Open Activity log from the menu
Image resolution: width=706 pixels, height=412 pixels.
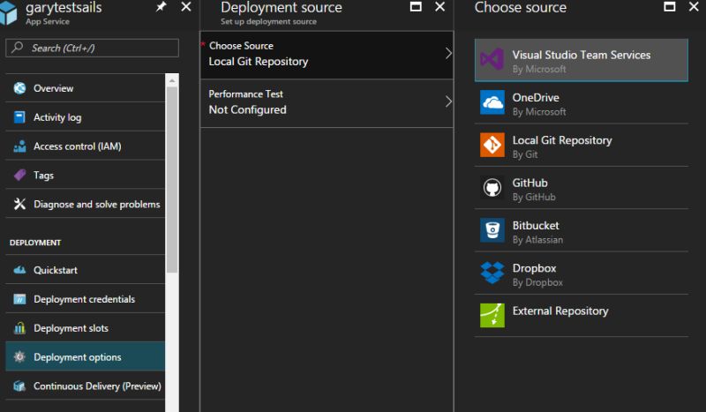click(x=85, y=117)
